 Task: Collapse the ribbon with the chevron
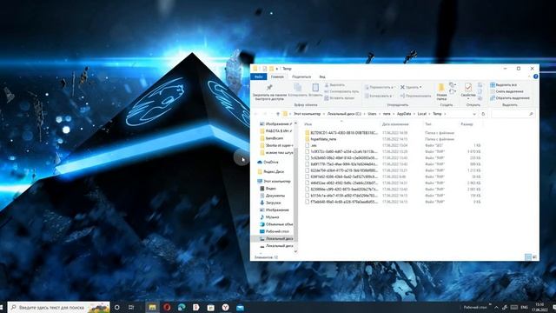tap(529, 77)
